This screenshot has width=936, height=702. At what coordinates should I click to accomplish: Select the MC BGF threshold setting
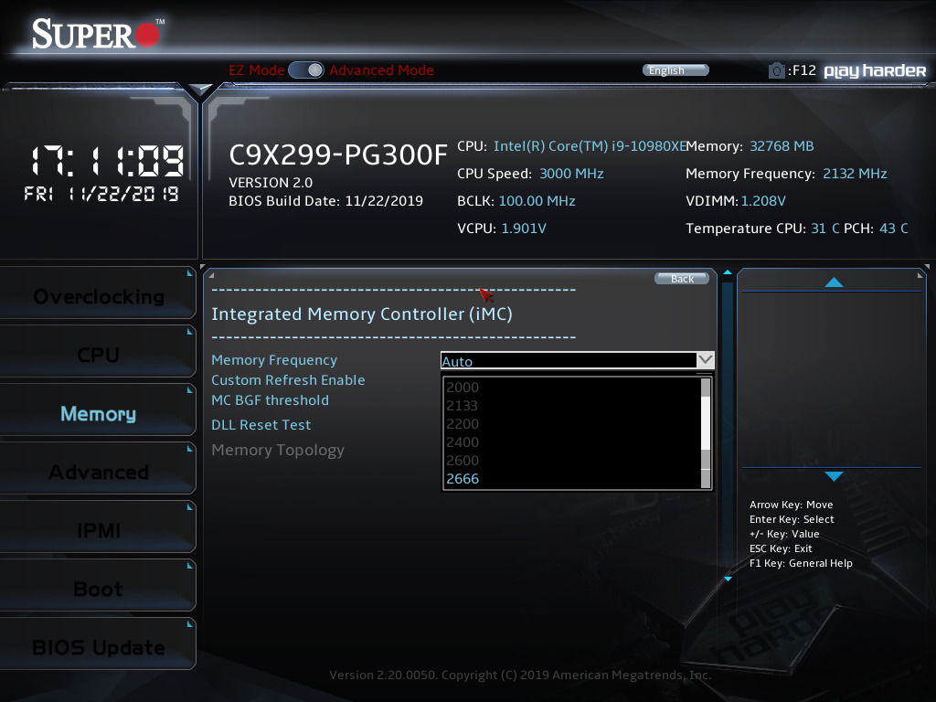click(270, 400)
